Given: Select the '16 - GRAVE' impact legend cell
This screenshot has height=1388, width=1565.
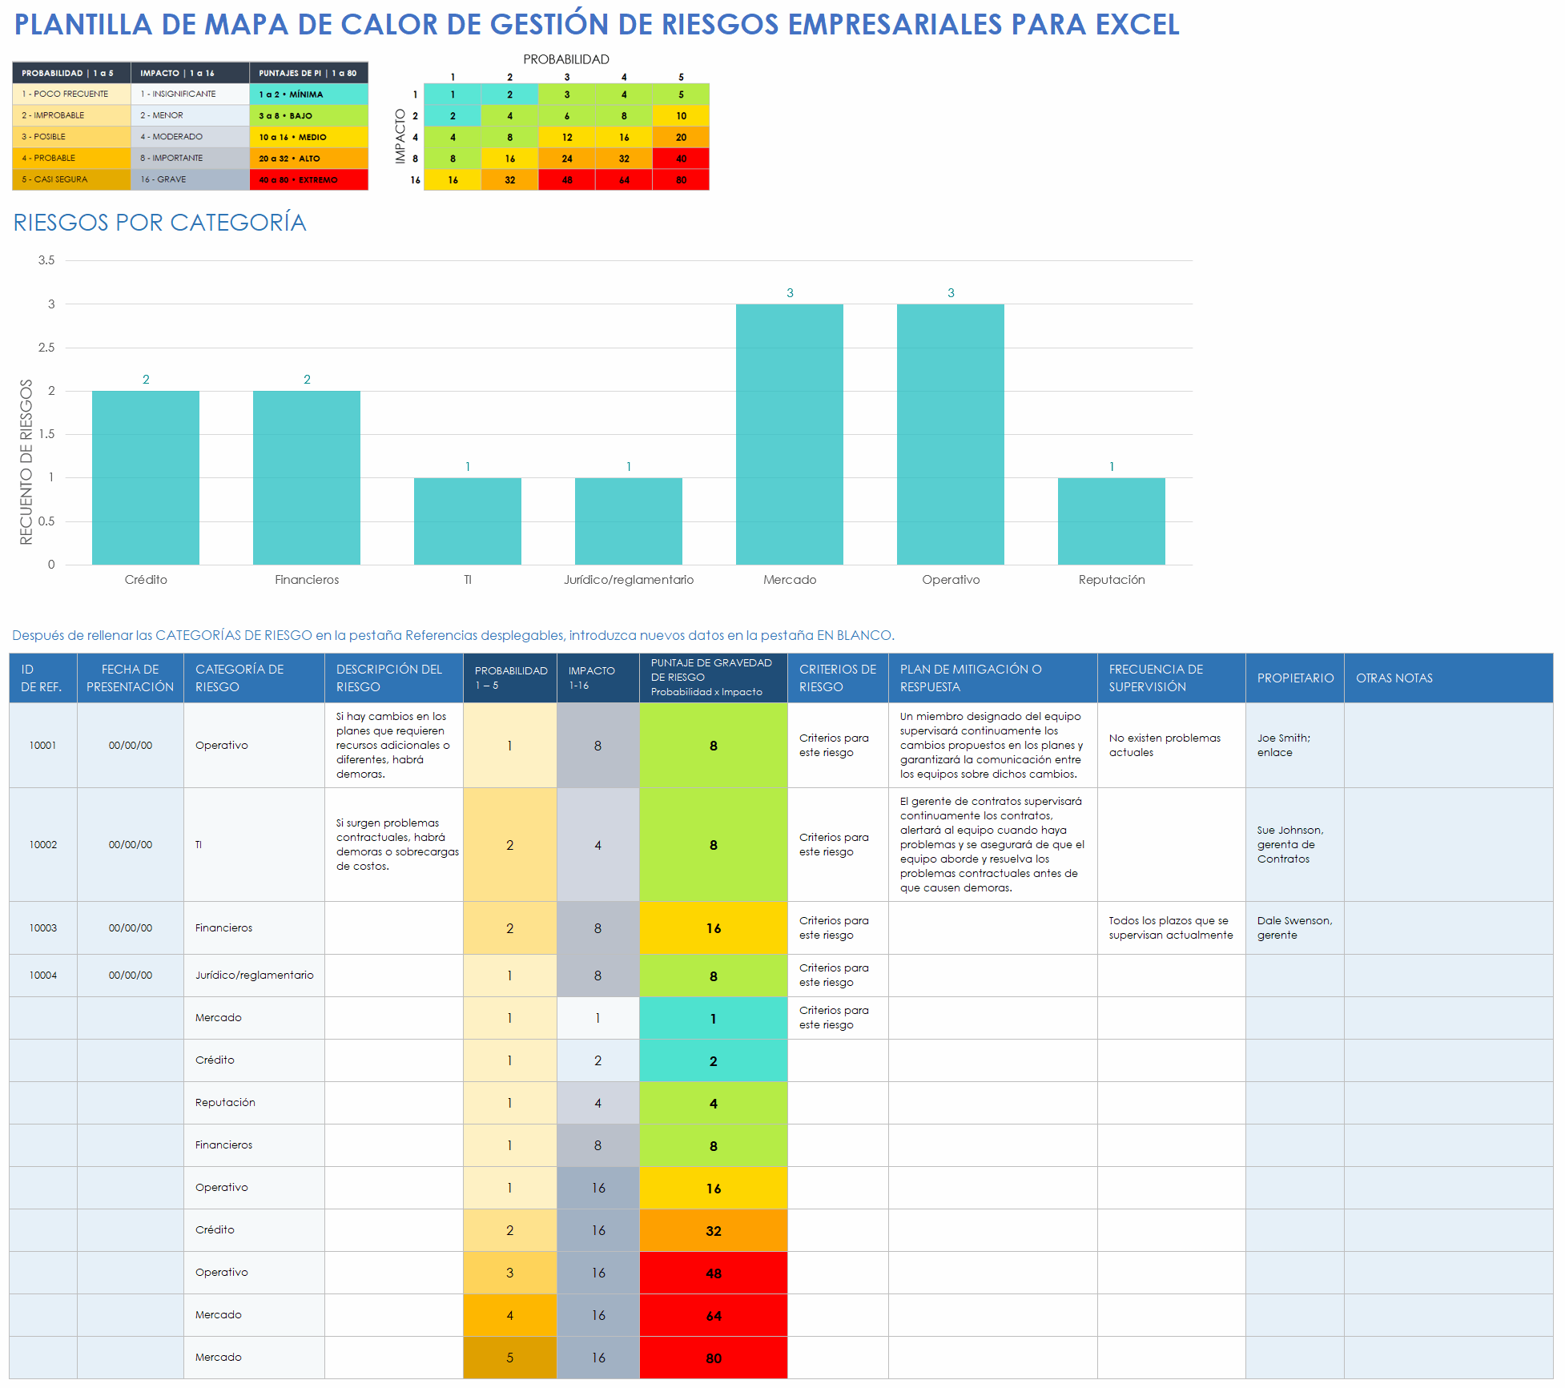Looking at the screenshot, I should [x=190, y=179].
